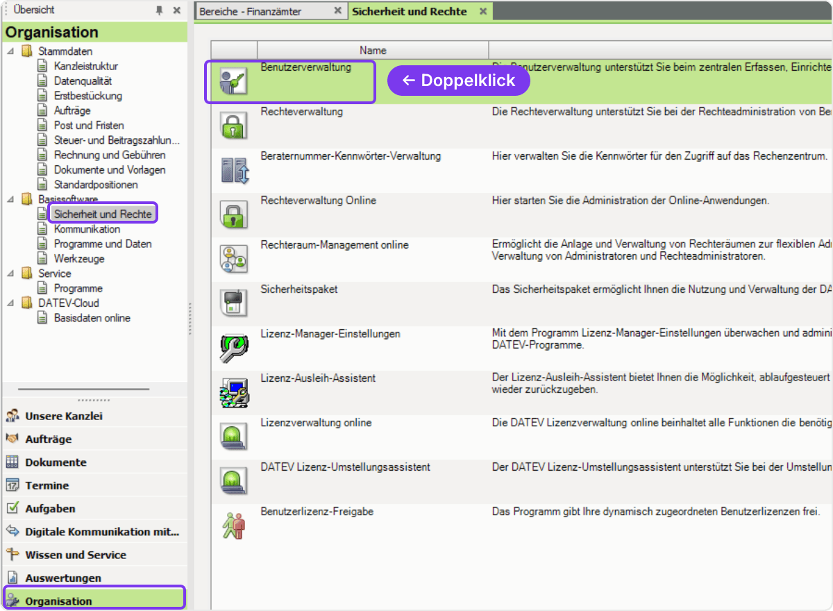Screen dimensions: 833x611
Task: Select Programme und Daten in the tree
Action: (103, 244)
